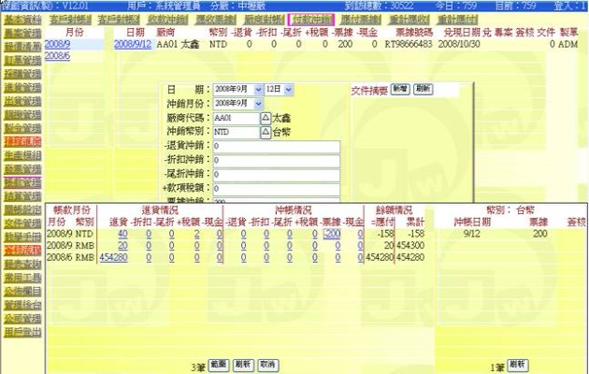Click lookup triangle beside vendor code AA01
Image resolution: width=589 pixels, height=374 pixels.
[x=265, y=119]
